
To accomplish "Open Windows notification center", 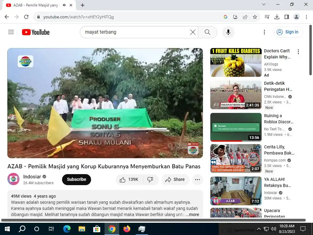I will 303,229.
